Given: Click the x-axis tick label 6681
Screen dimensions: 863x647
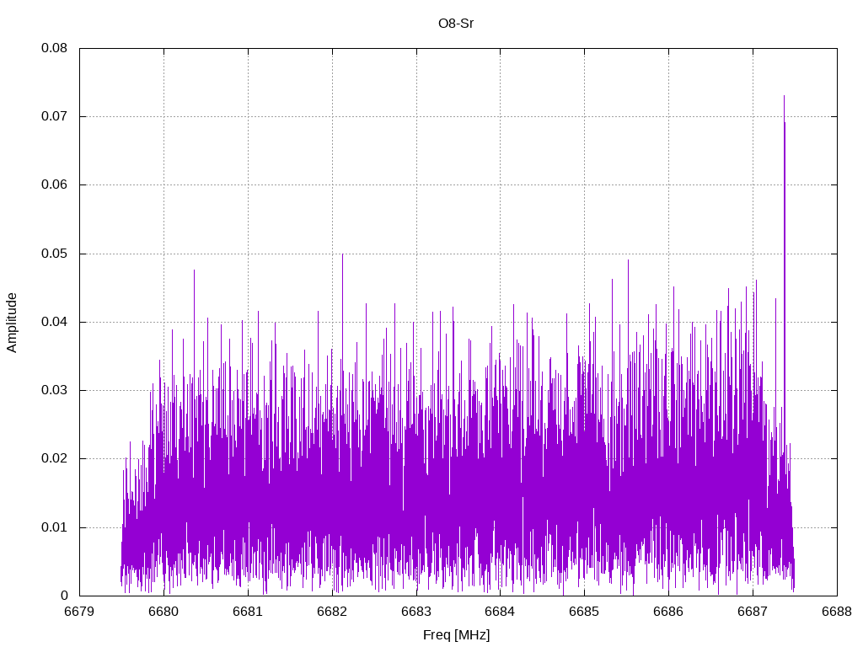Looking at the screenshot, I should click(x=248, y=612).
